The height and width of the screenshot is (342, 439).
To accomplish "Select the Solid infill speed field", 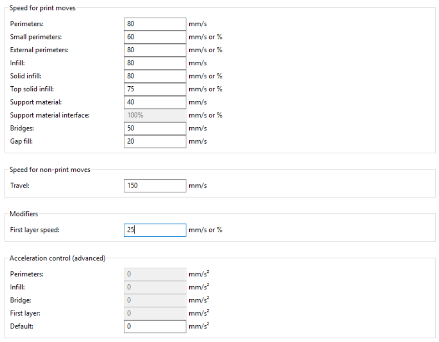I will [155, 76].
